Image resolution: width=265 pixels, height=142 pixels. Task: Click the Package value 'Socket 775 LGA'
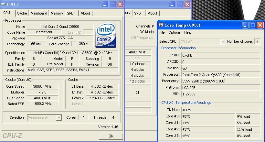point(60,38)
